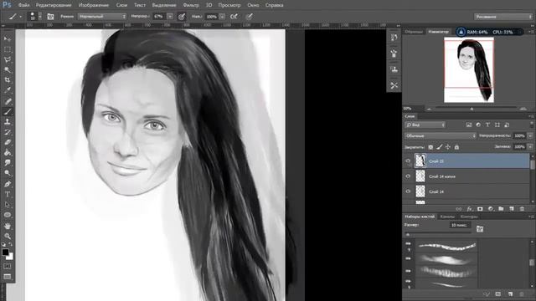Open the Редактирование menu
The width and height of the screenshot is (536, 301).
click(54, 5)
